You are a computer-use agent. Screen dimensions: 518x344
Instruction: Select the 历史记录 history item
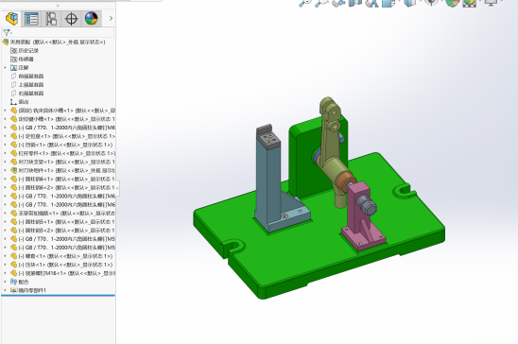[x=25, y=50]
